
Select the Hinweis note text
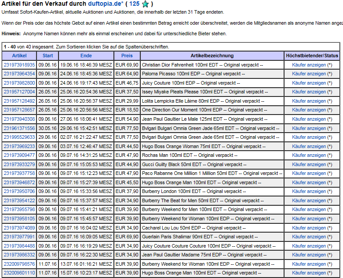point(114,34)
